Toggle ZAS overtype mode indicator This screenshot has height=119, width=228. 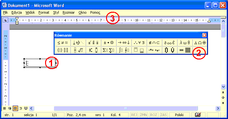(x=164, y=115)
